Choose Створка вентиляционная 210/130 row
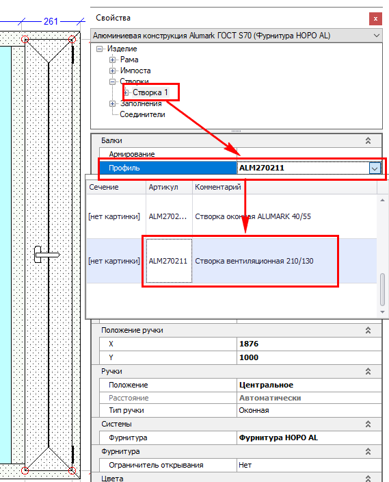This screenshot has width=389, height=482. [232, 261]
